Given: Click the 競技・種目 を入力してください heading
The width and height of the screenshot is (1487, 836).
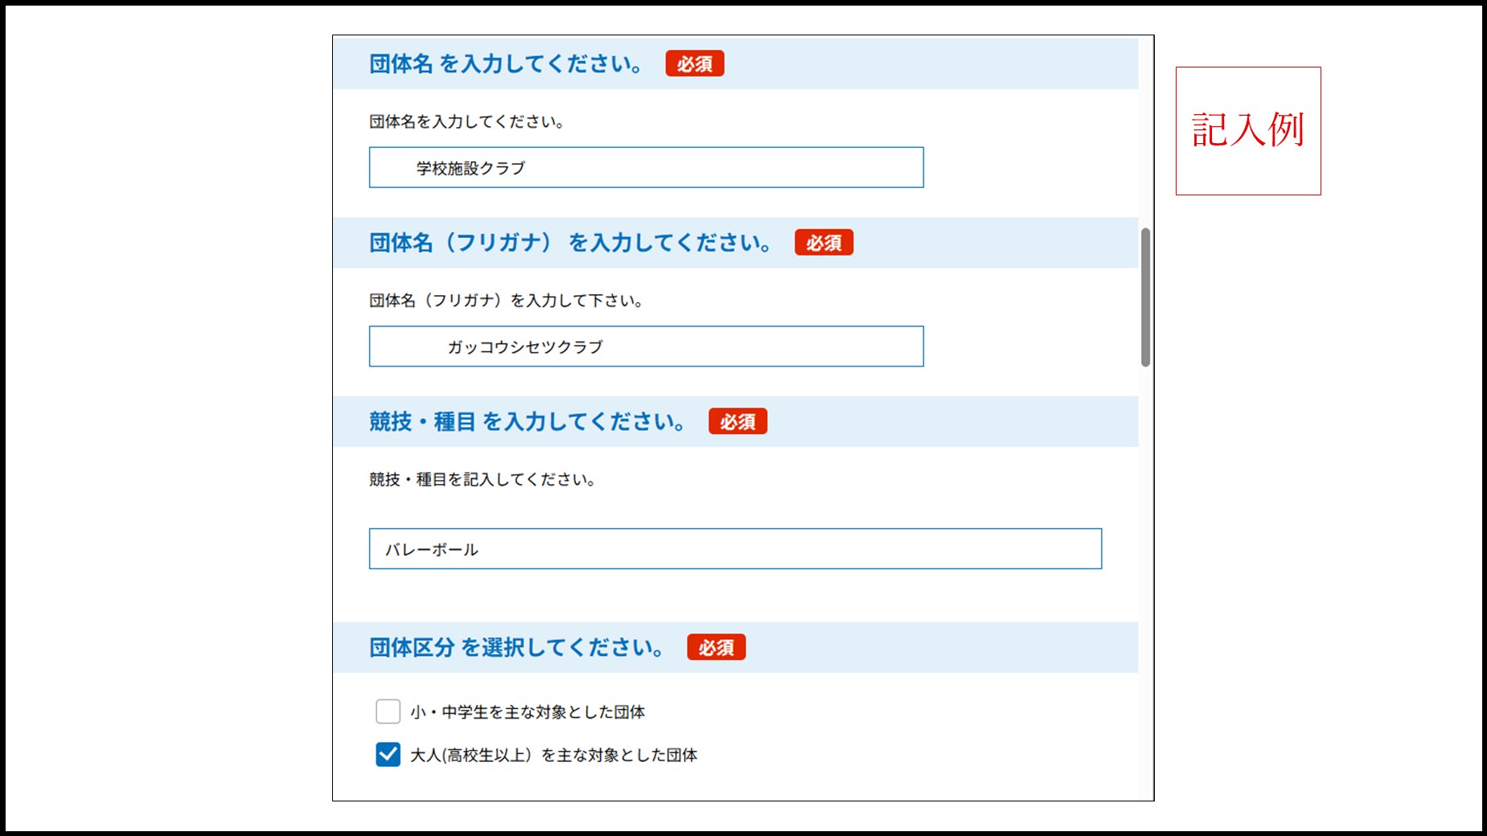Looking at the screenshot, I should click(x=527, y=420).
